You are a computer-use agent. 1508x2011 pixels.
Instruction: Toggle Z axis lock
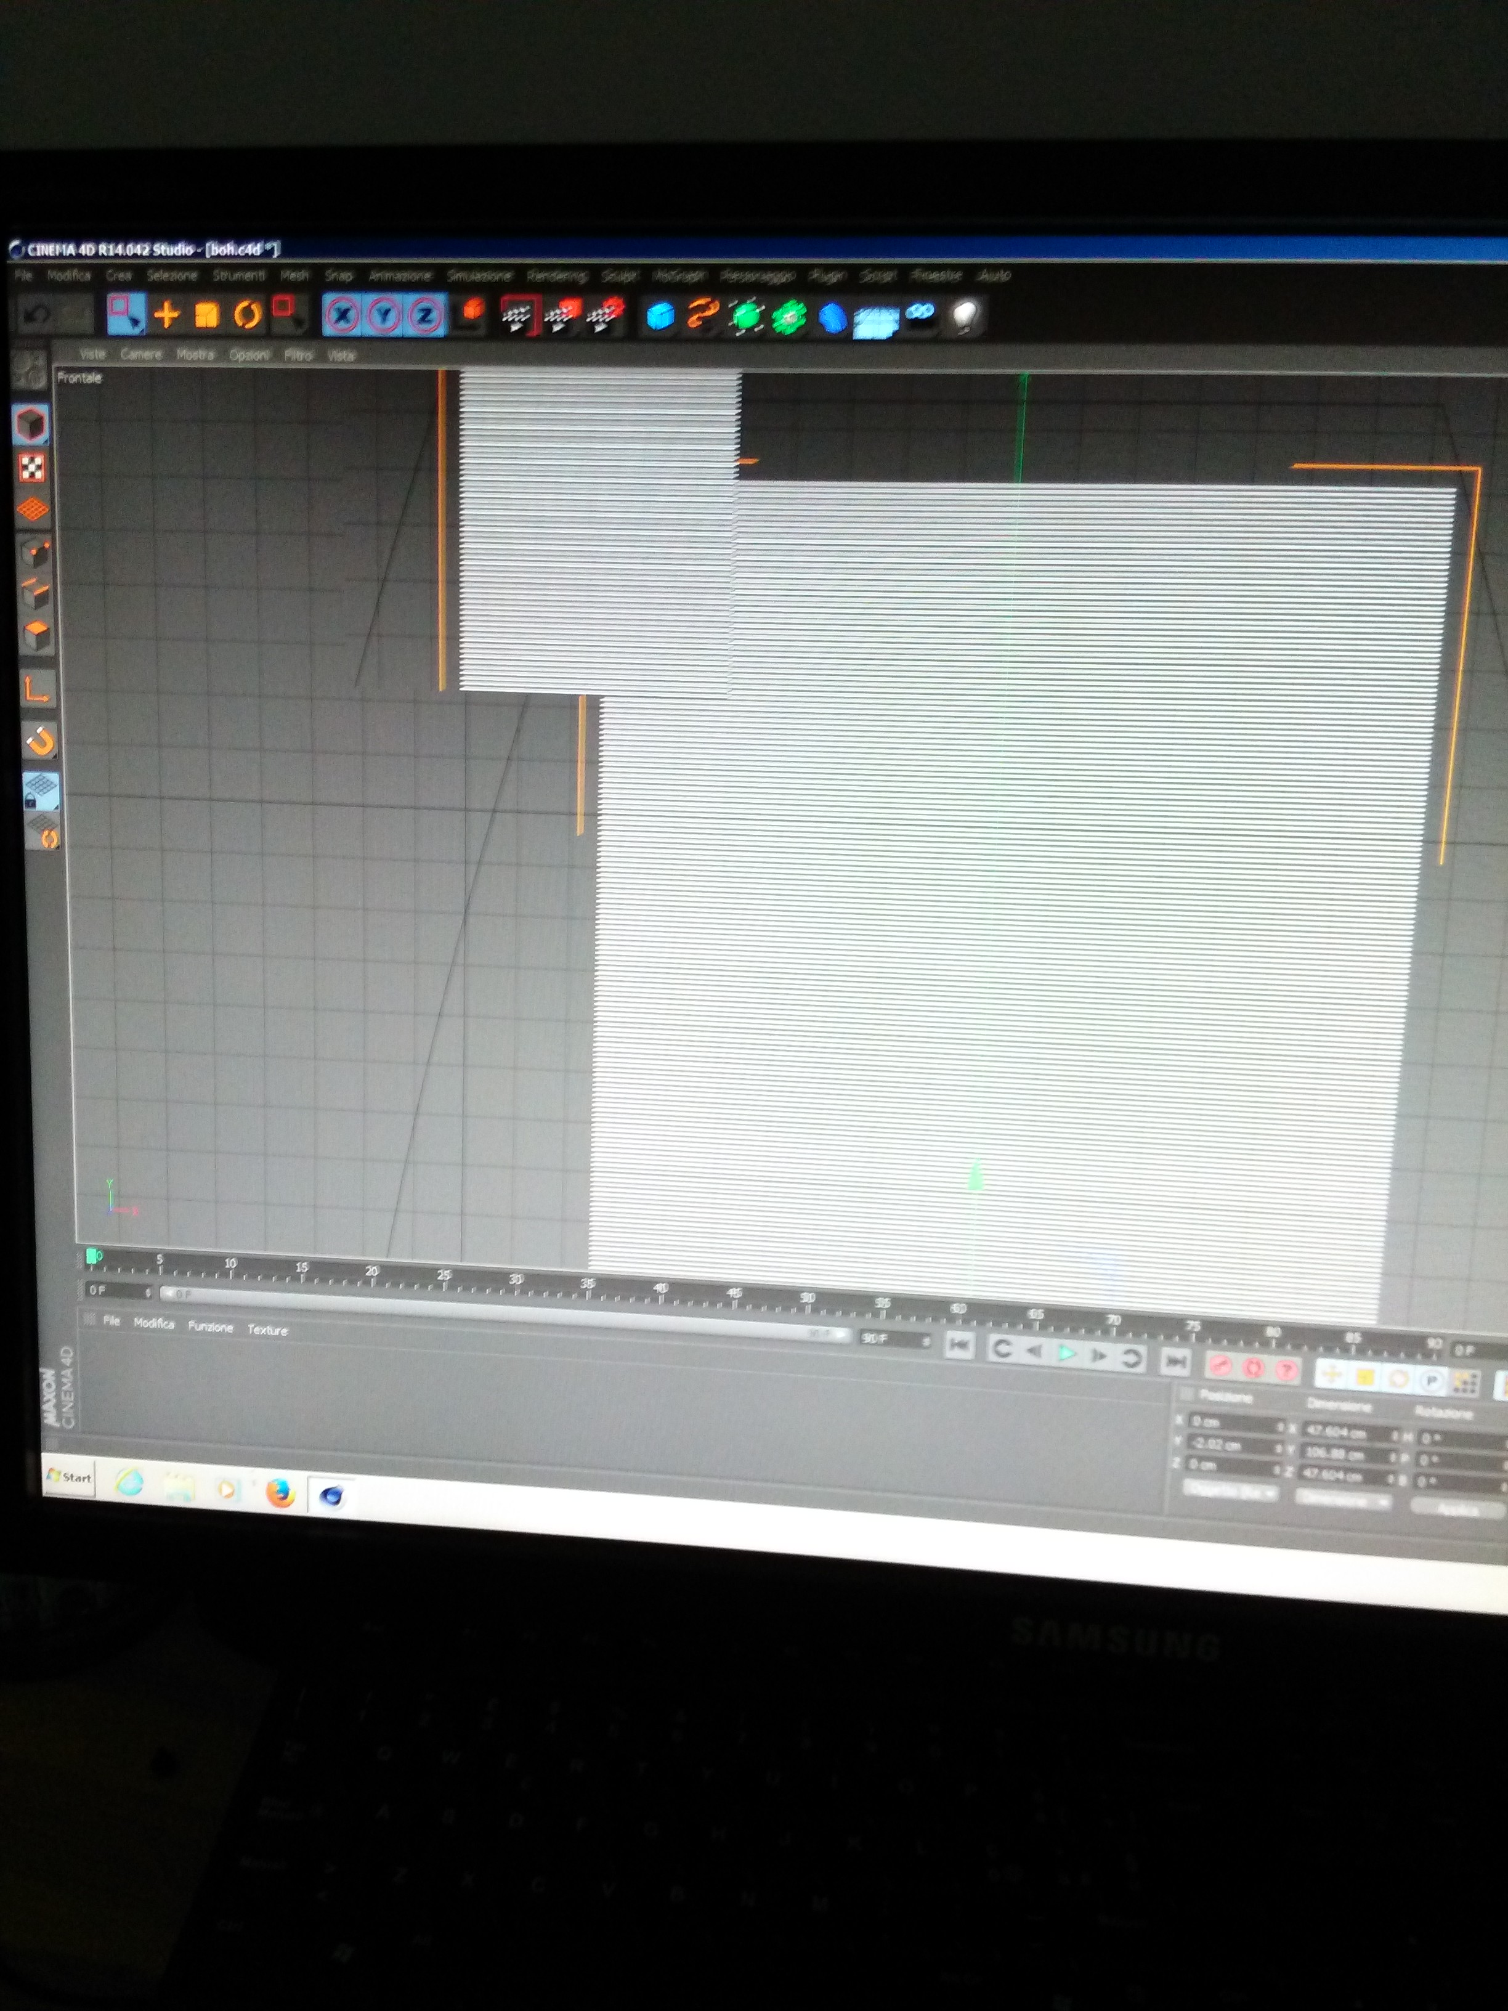[424, 315]
